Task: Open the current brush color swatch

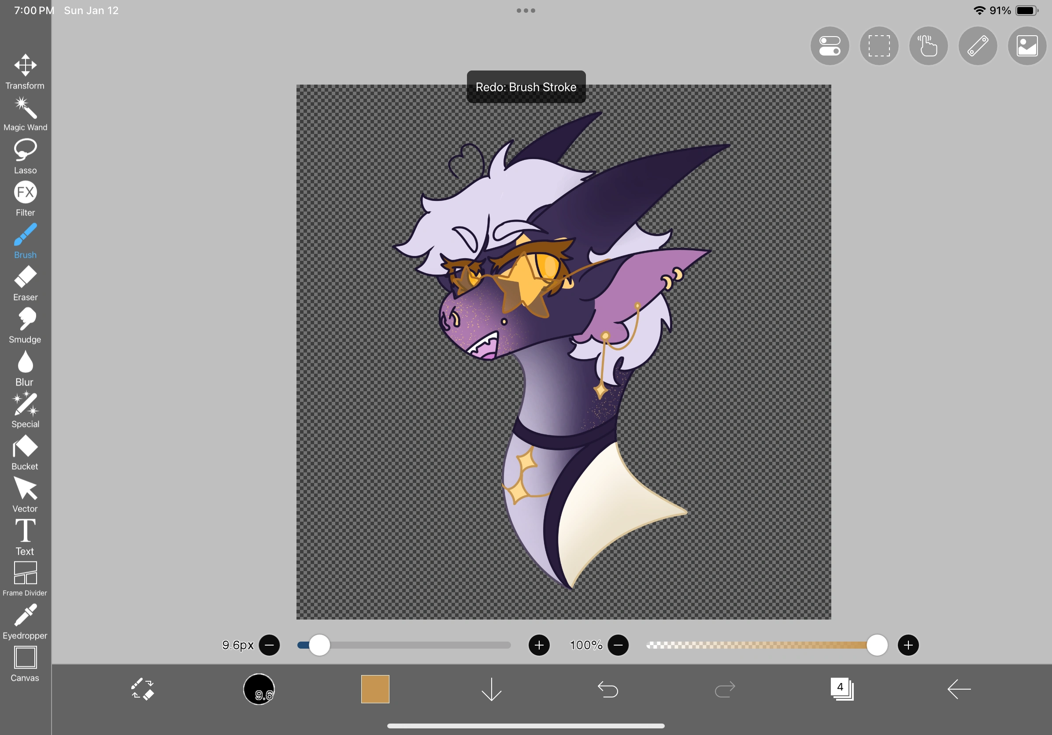Action: click(x=375, y=690)
